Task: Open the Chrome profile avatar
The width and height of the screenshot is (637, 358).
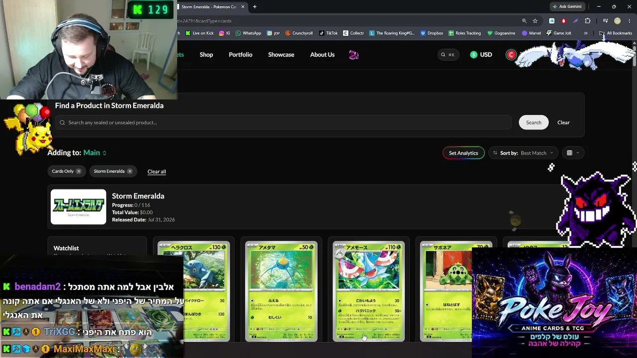Action: point(618,21)
